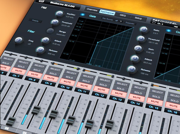
Task: Select channel 12
Action: pyautogui.click(x=105, y=80)
